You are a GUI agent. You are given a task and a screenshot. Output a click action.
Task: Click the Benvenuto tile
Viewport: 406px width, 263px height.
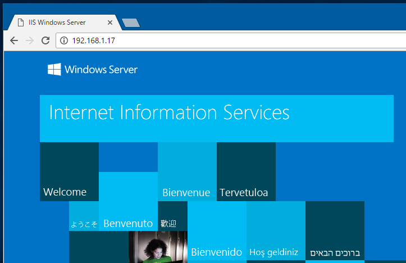128,201
